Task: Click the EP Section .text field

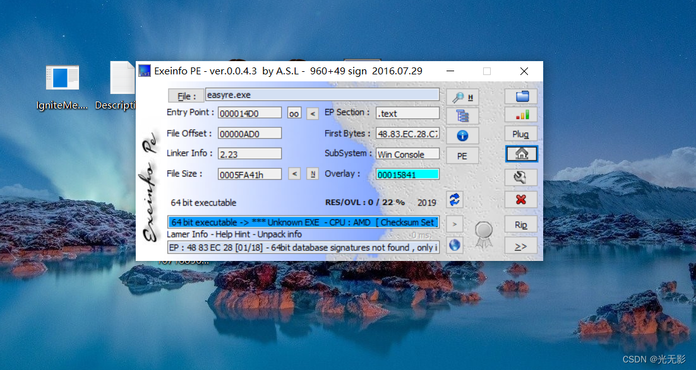Action: pos(407,113)
